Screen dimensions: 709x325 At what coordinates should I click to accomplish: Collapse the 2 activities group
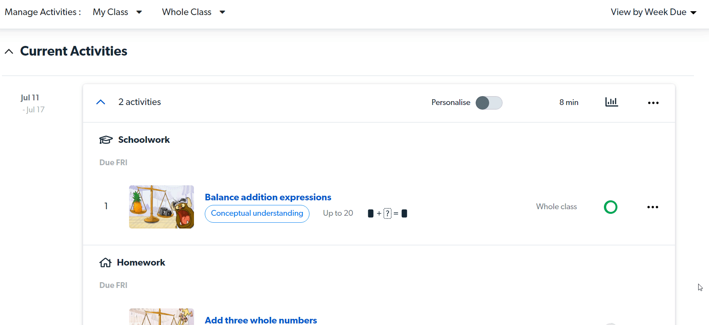101,102
